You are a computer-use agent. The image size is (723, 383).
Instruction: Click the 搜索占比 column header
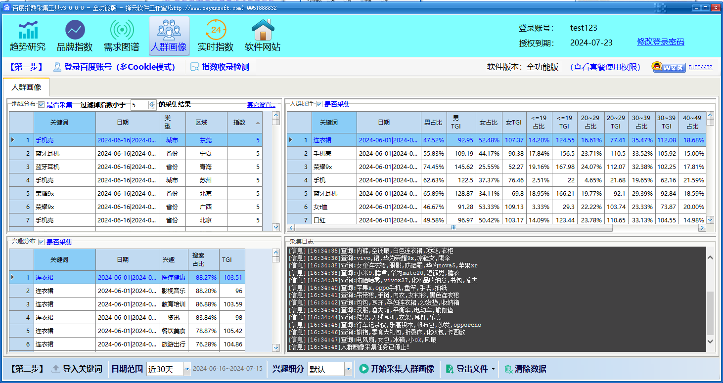point(204,260)
